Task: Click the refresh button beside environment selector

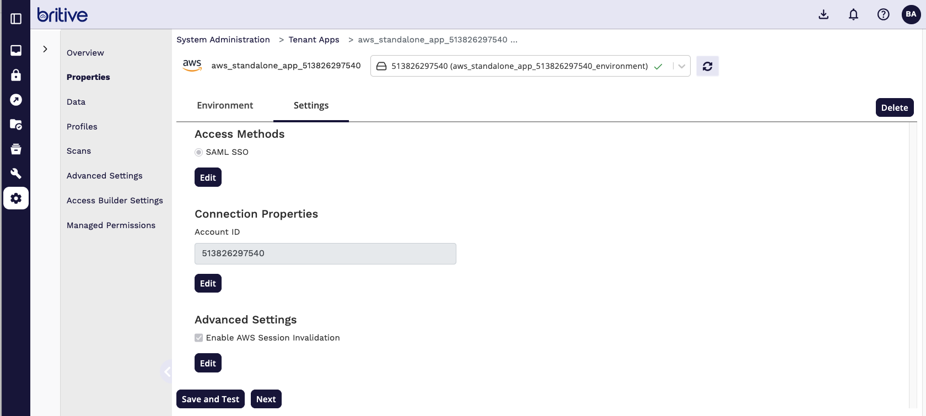Action: 707,66
